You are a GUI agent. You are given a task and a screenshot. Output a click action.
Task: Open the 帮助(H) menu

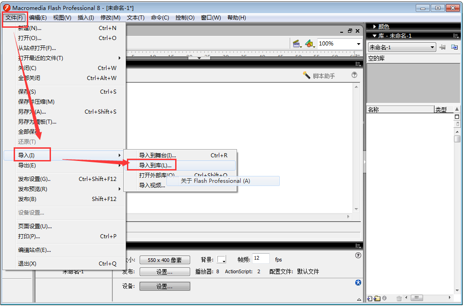pyautogui.click(x=237, y=17)
